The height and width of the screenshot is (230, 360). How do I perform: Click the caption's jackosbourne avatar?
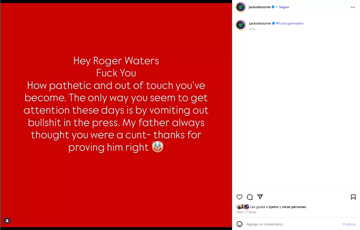coord(241,25)
